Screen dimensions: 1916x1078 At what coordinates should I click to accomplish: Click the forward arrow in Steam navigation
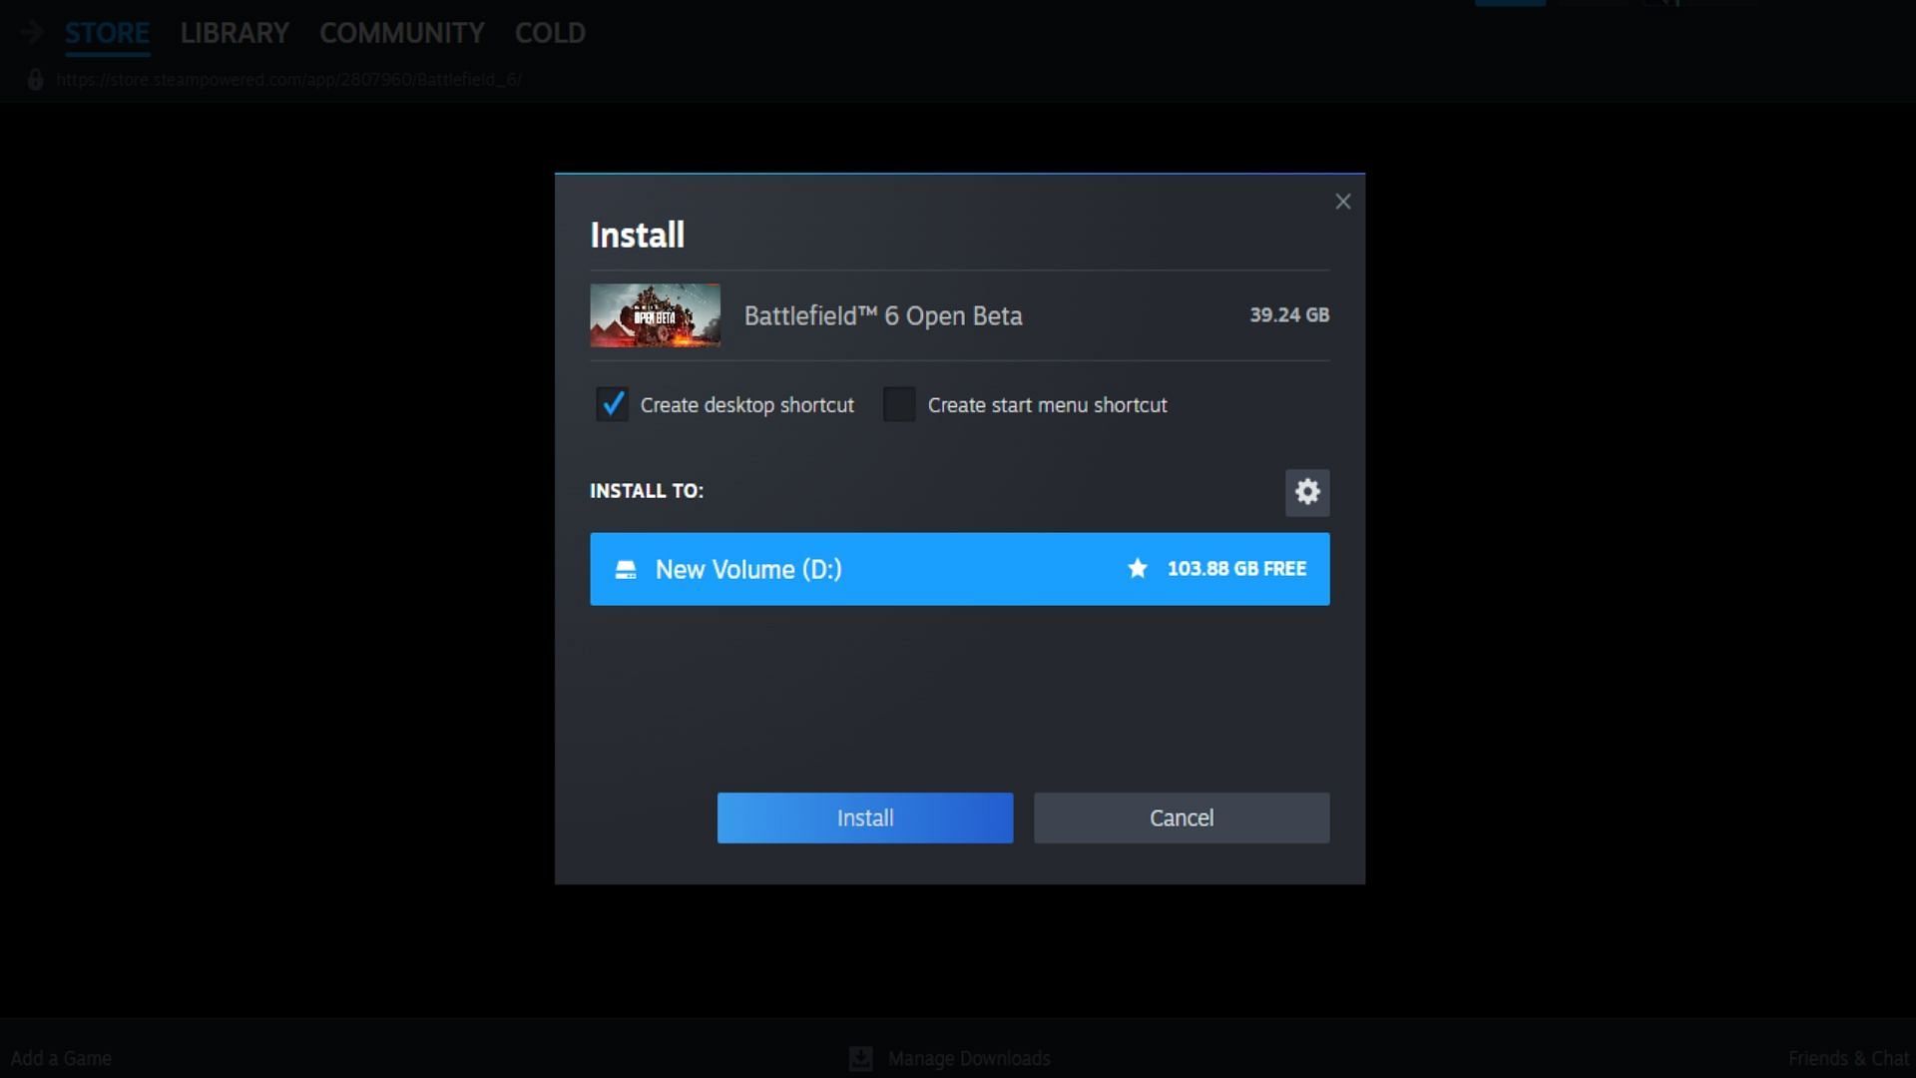(x=31, y=32)
